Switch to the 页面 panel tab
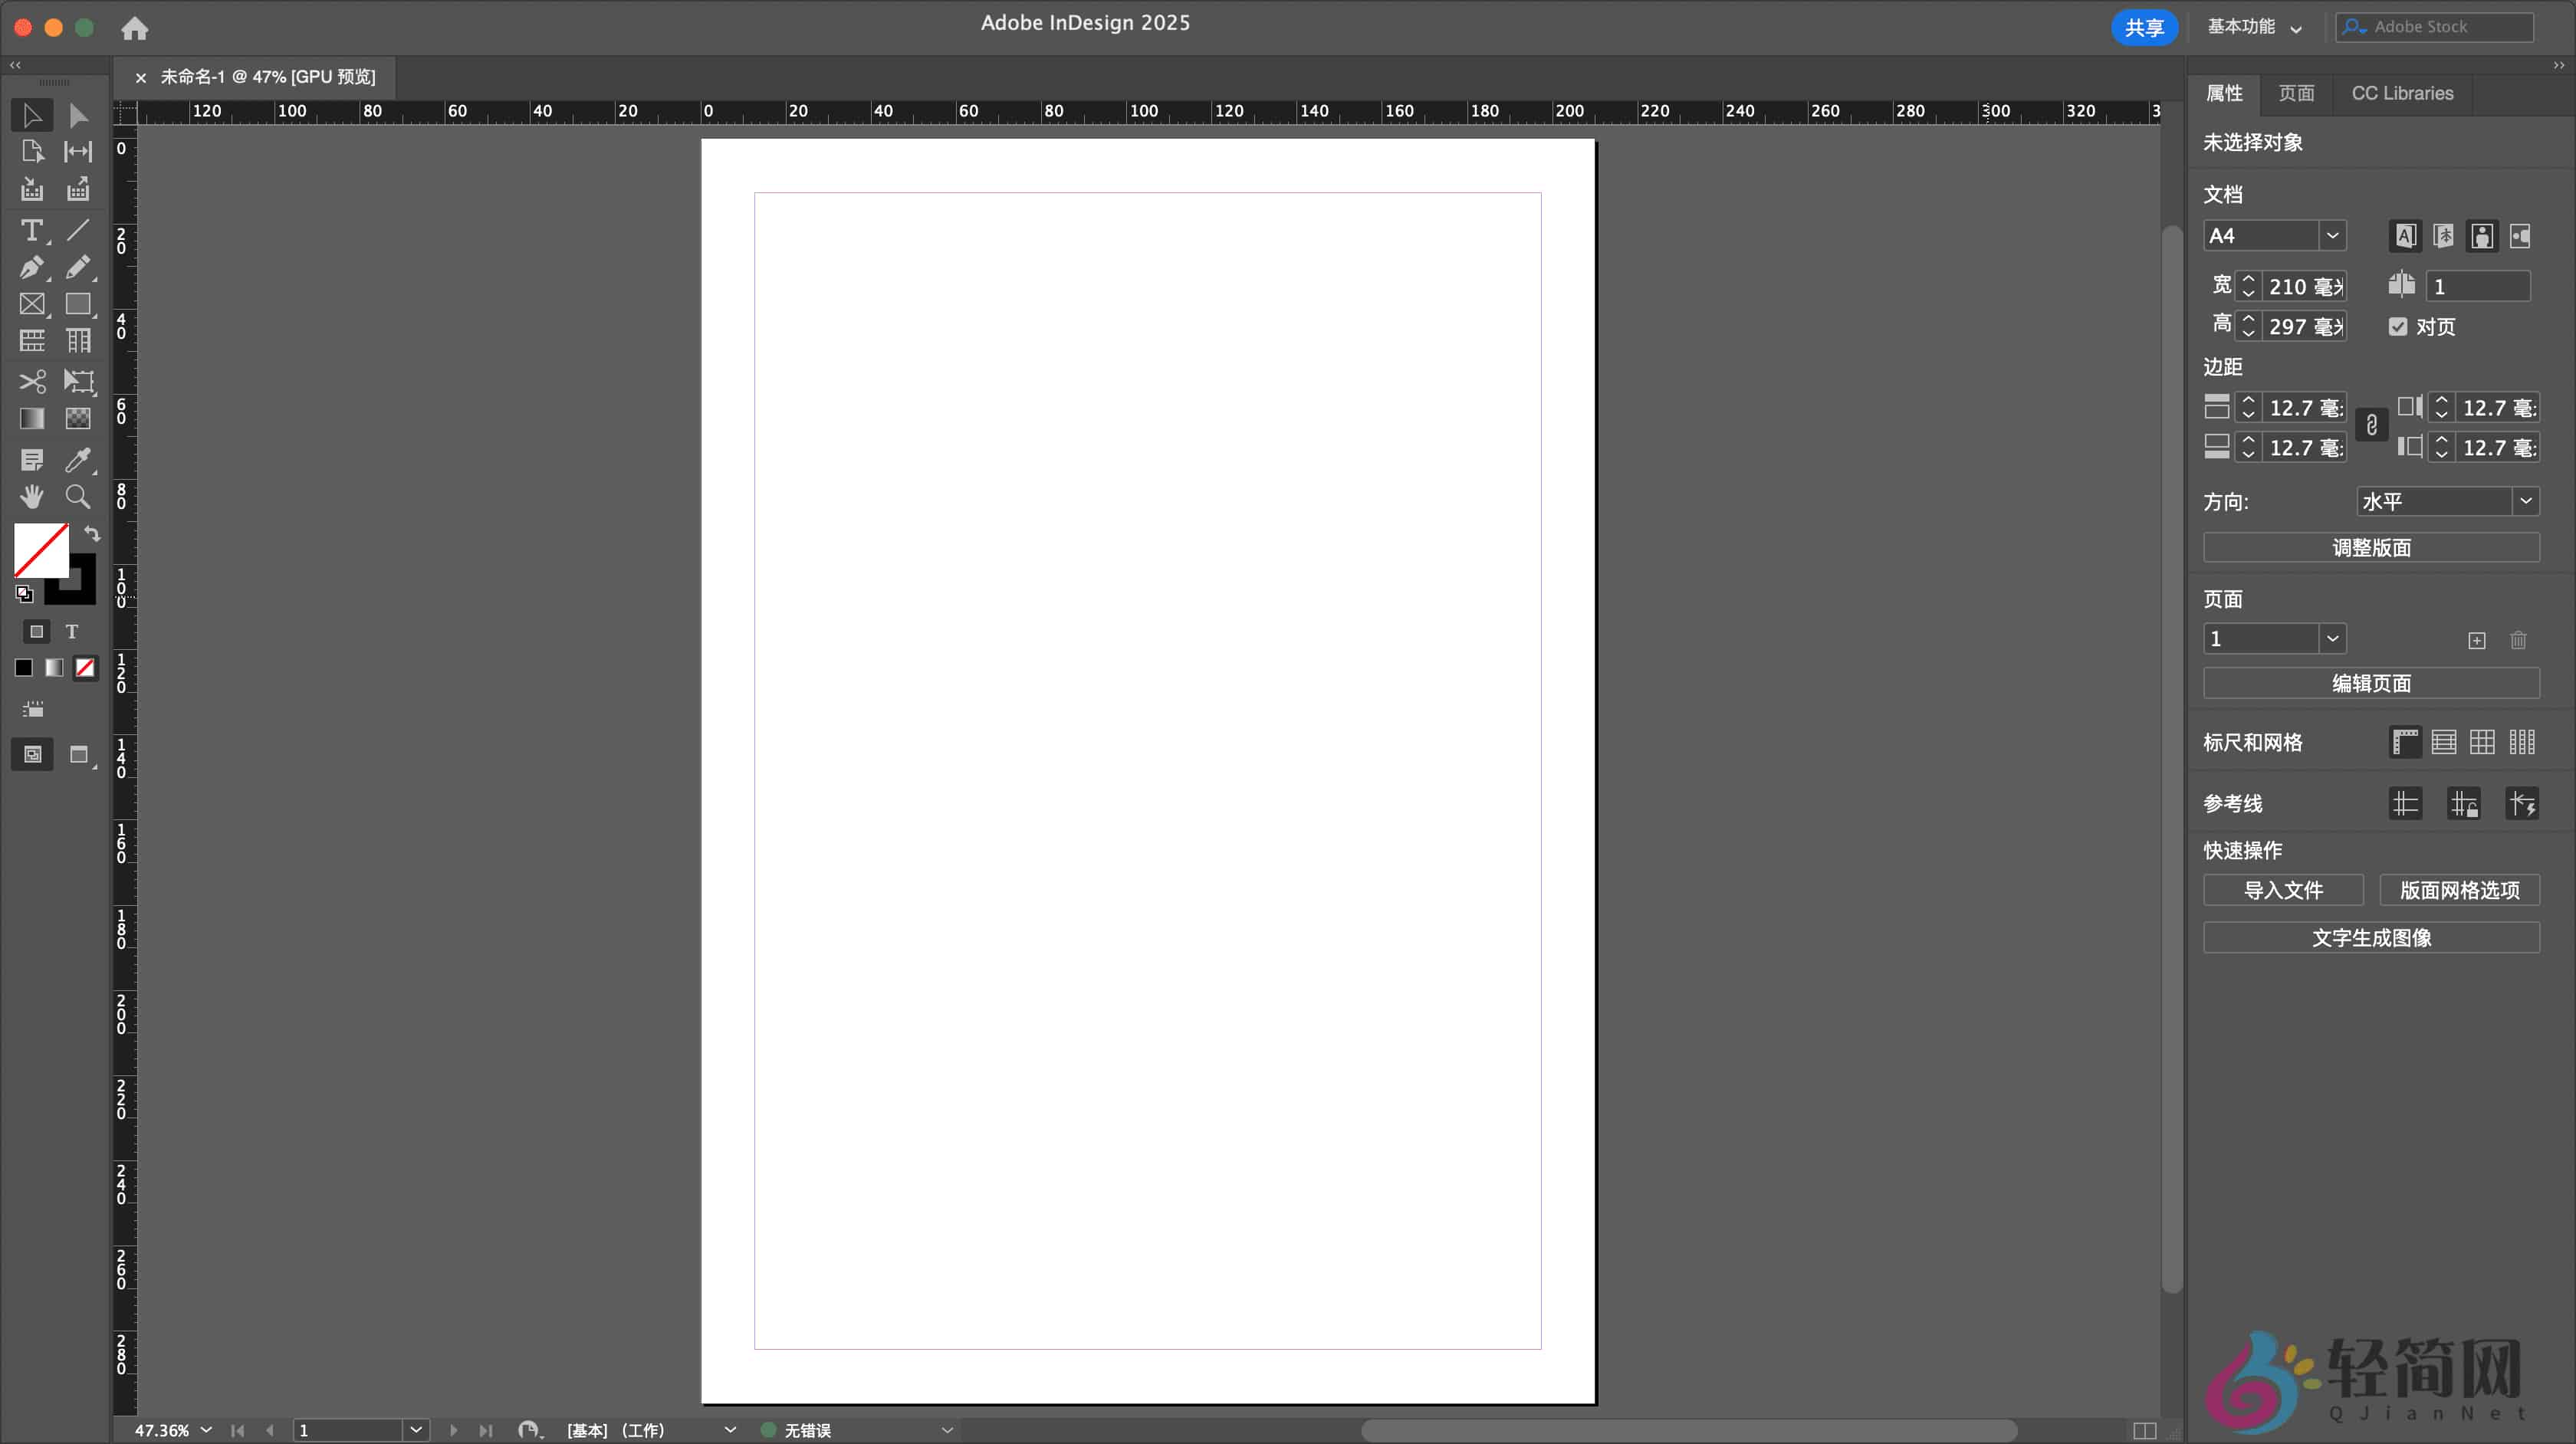Screen dimensions: 2576x1444 (2297, 92)
